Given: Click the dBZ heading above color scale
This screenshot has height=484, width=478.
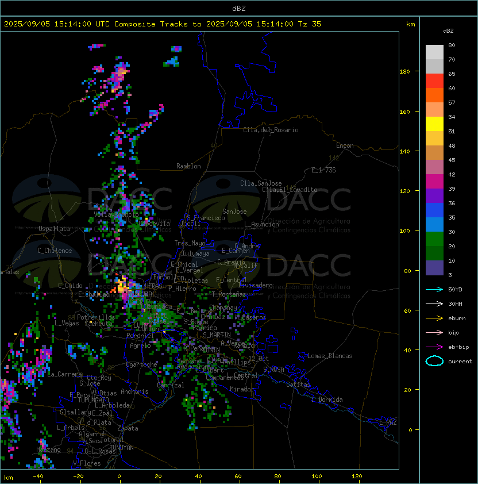Looking at the screenshot, I should pos(448,31).
